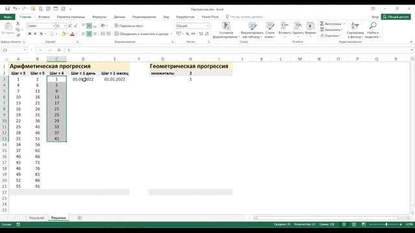Open the number format Общий dropdown
Viewport: 415px width, 233px height.
(x=207, y=26)
